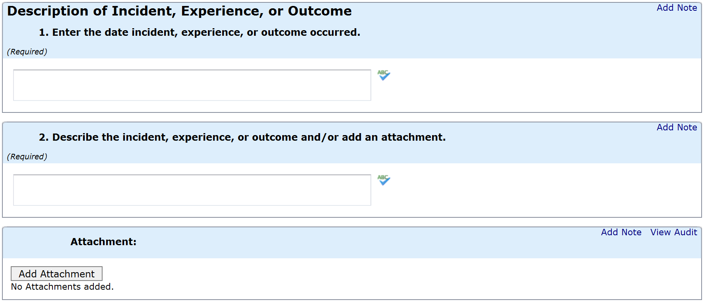Add Note in the Attachment section
Image resolution: width=704 pixels, height=302 pixels.
click(621, 232)
